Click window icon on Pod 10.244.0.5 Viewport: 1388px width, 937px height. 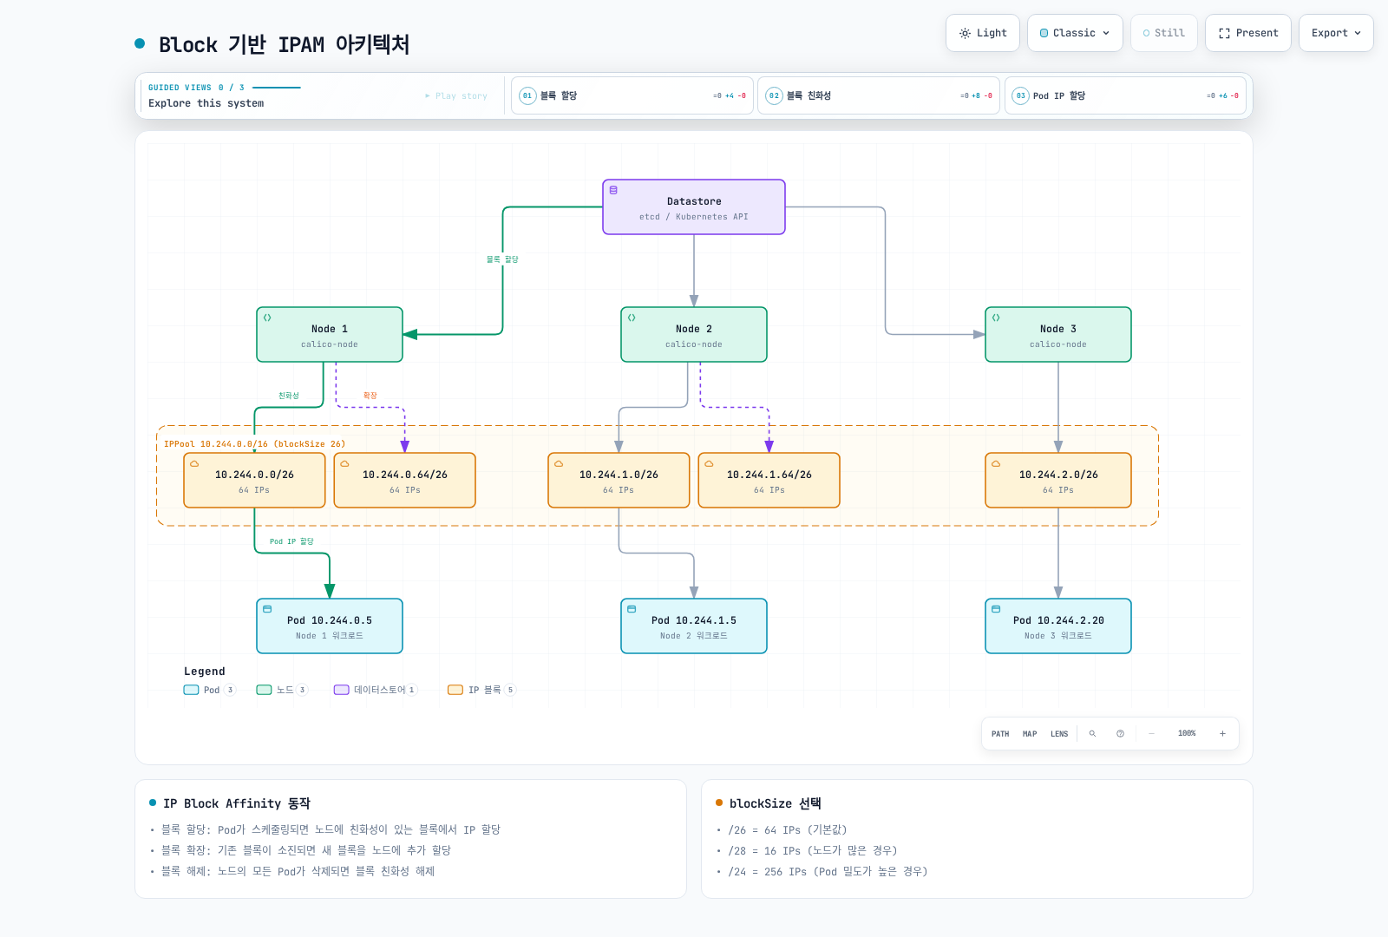pyautogui.click(x=267, y=609)
